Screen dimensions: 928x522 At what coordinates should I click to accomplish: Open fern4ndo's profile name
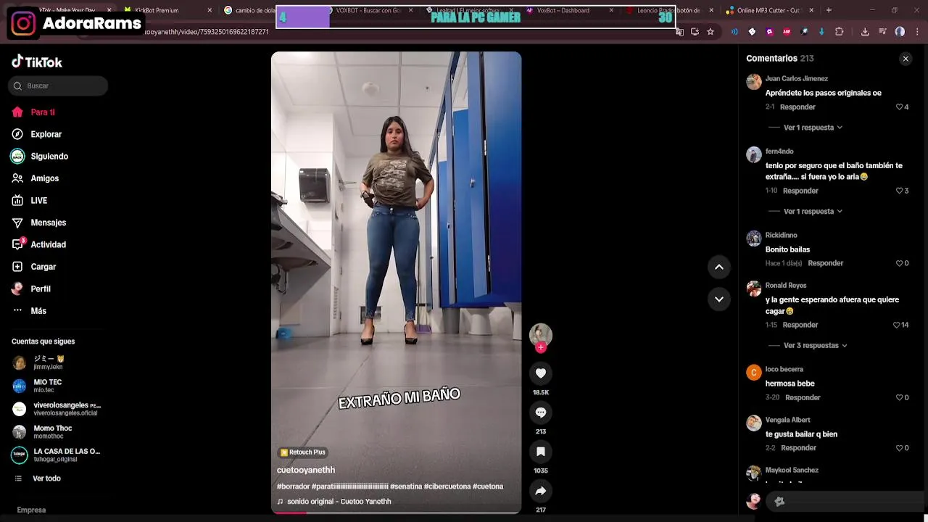pos(779,152)
